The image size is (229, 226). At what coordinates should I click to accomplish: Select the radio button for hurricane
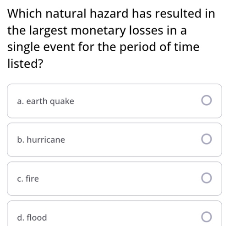click(x=207, y=139)
